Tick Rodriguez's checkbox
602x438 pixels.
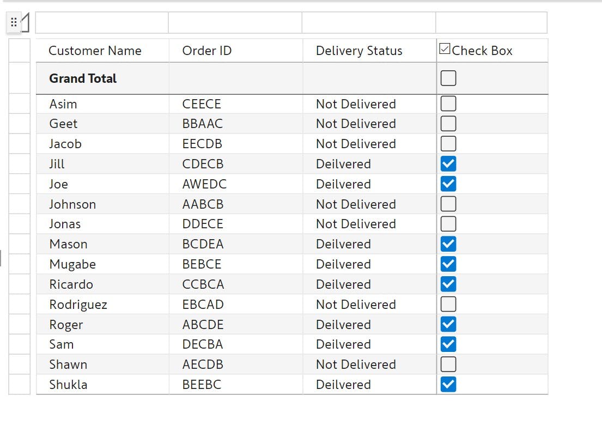click(x=448, y=304)
